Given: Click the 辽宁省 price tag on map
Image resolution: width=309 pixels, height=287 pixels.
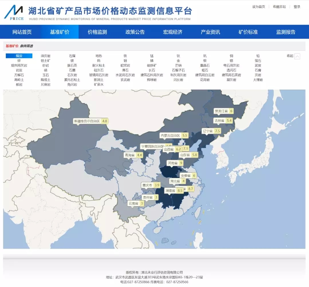Looking at the screenshot, I should (x=208, y=131).
